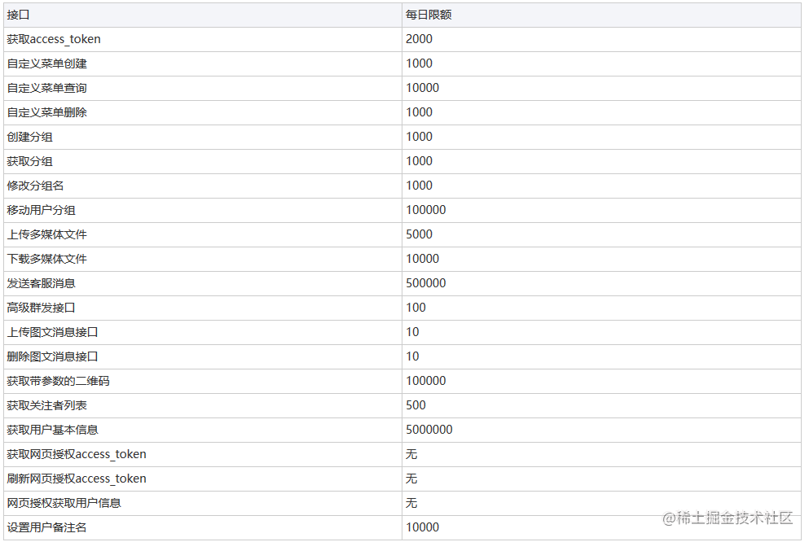
Task: Click the '无' value in the 刷新网页授权access_token row
Action: pyautogui.click(x=411, y=479)
